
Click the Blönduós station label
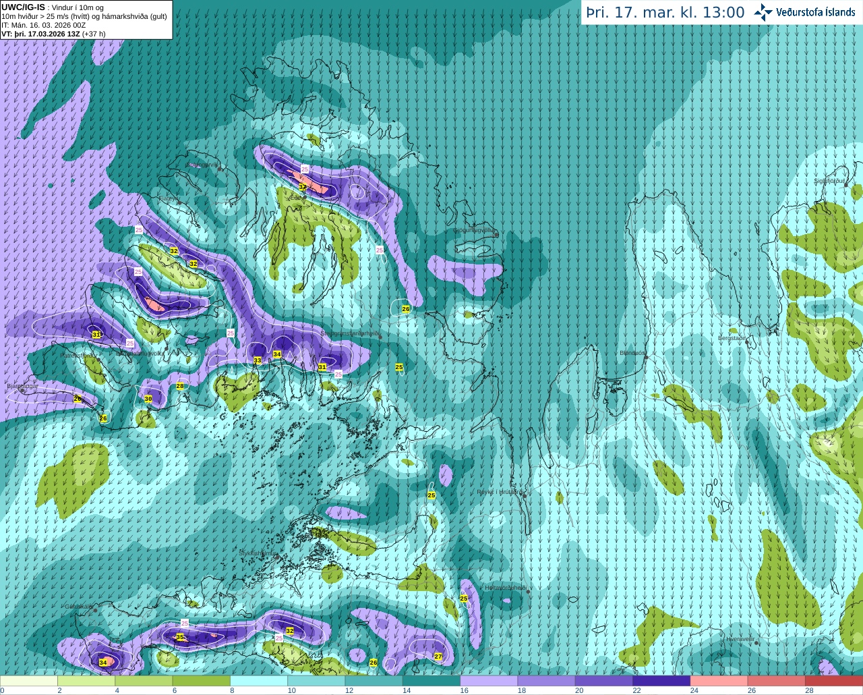632,353
